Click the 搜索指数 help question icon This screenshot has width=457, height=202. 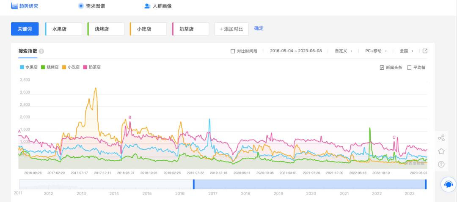[41, 51]
